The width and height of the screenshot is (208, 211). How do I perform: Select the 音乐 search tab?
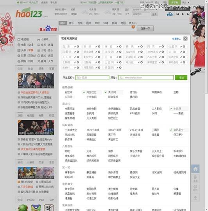[71, 23]
